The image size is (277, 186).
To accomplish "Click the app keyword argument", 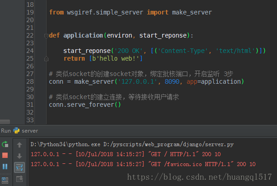I will click(x=192, y=82).
